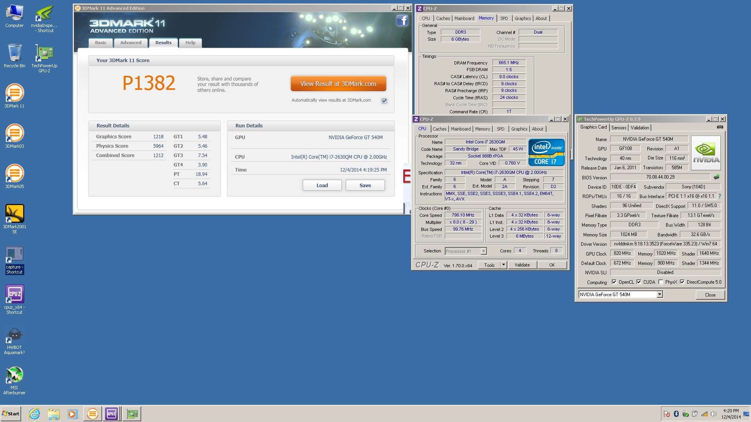
Task: Open the Processor #1 selection dropdown
Action: [x=483, y=251]
